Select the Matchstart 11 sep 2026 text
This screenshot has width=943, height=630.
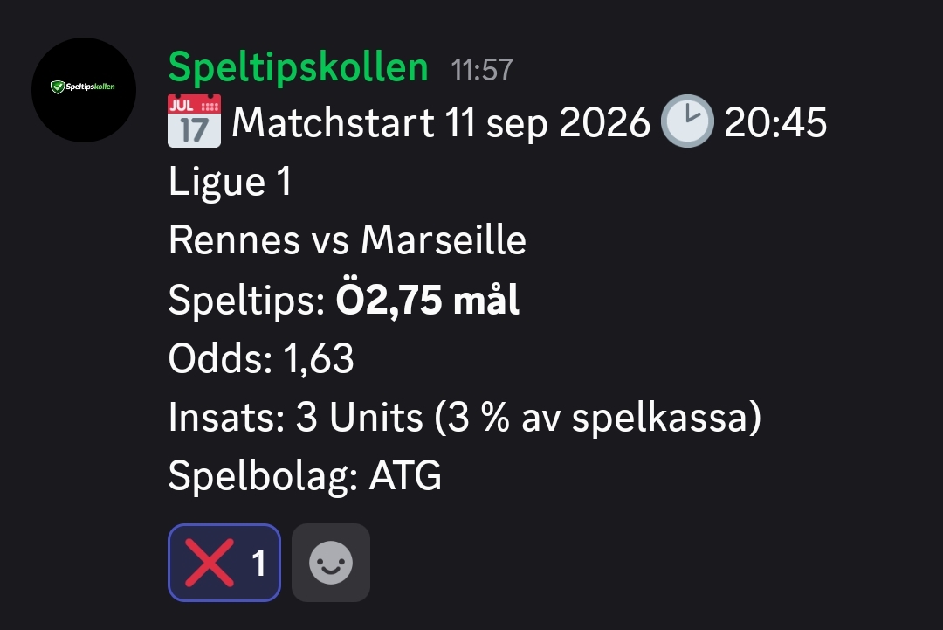tap(441, 122)
